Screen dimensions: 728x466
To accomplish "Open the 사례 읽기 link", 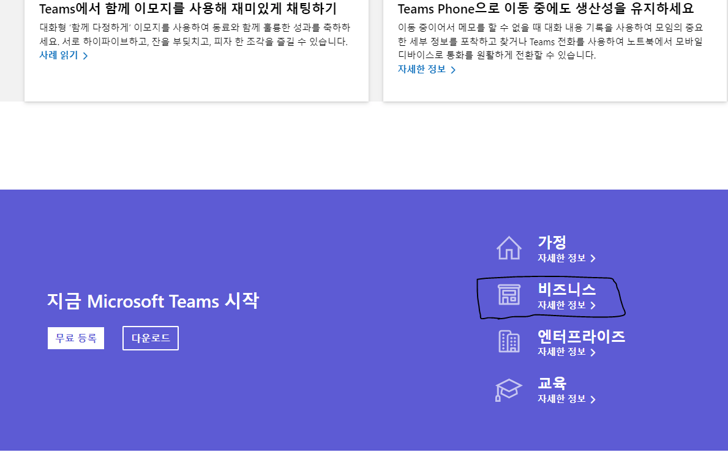I will [64, 55].
